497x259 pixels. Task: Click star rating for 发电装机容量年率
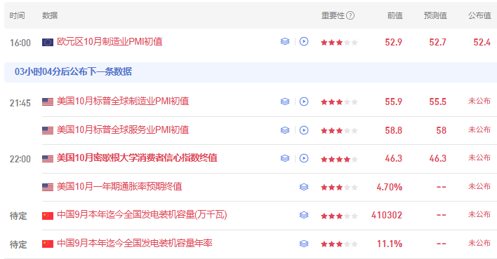(x=339, y=244)
